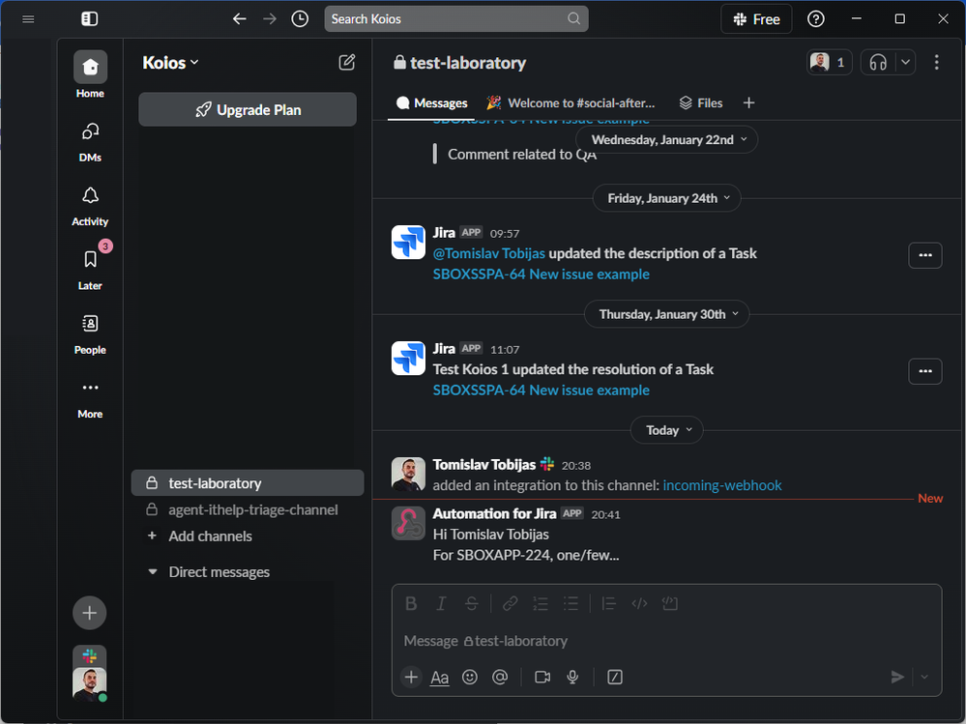Insert a link in message
This screenshot has width=966, height=724.
[511, 604]
